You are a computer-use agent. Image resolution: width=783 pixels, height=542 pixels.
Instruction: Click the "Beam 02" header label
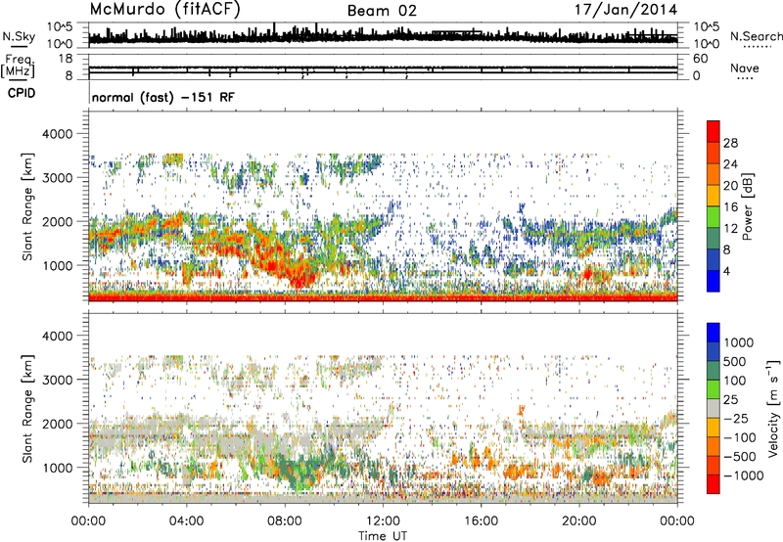tap(382, 11)
